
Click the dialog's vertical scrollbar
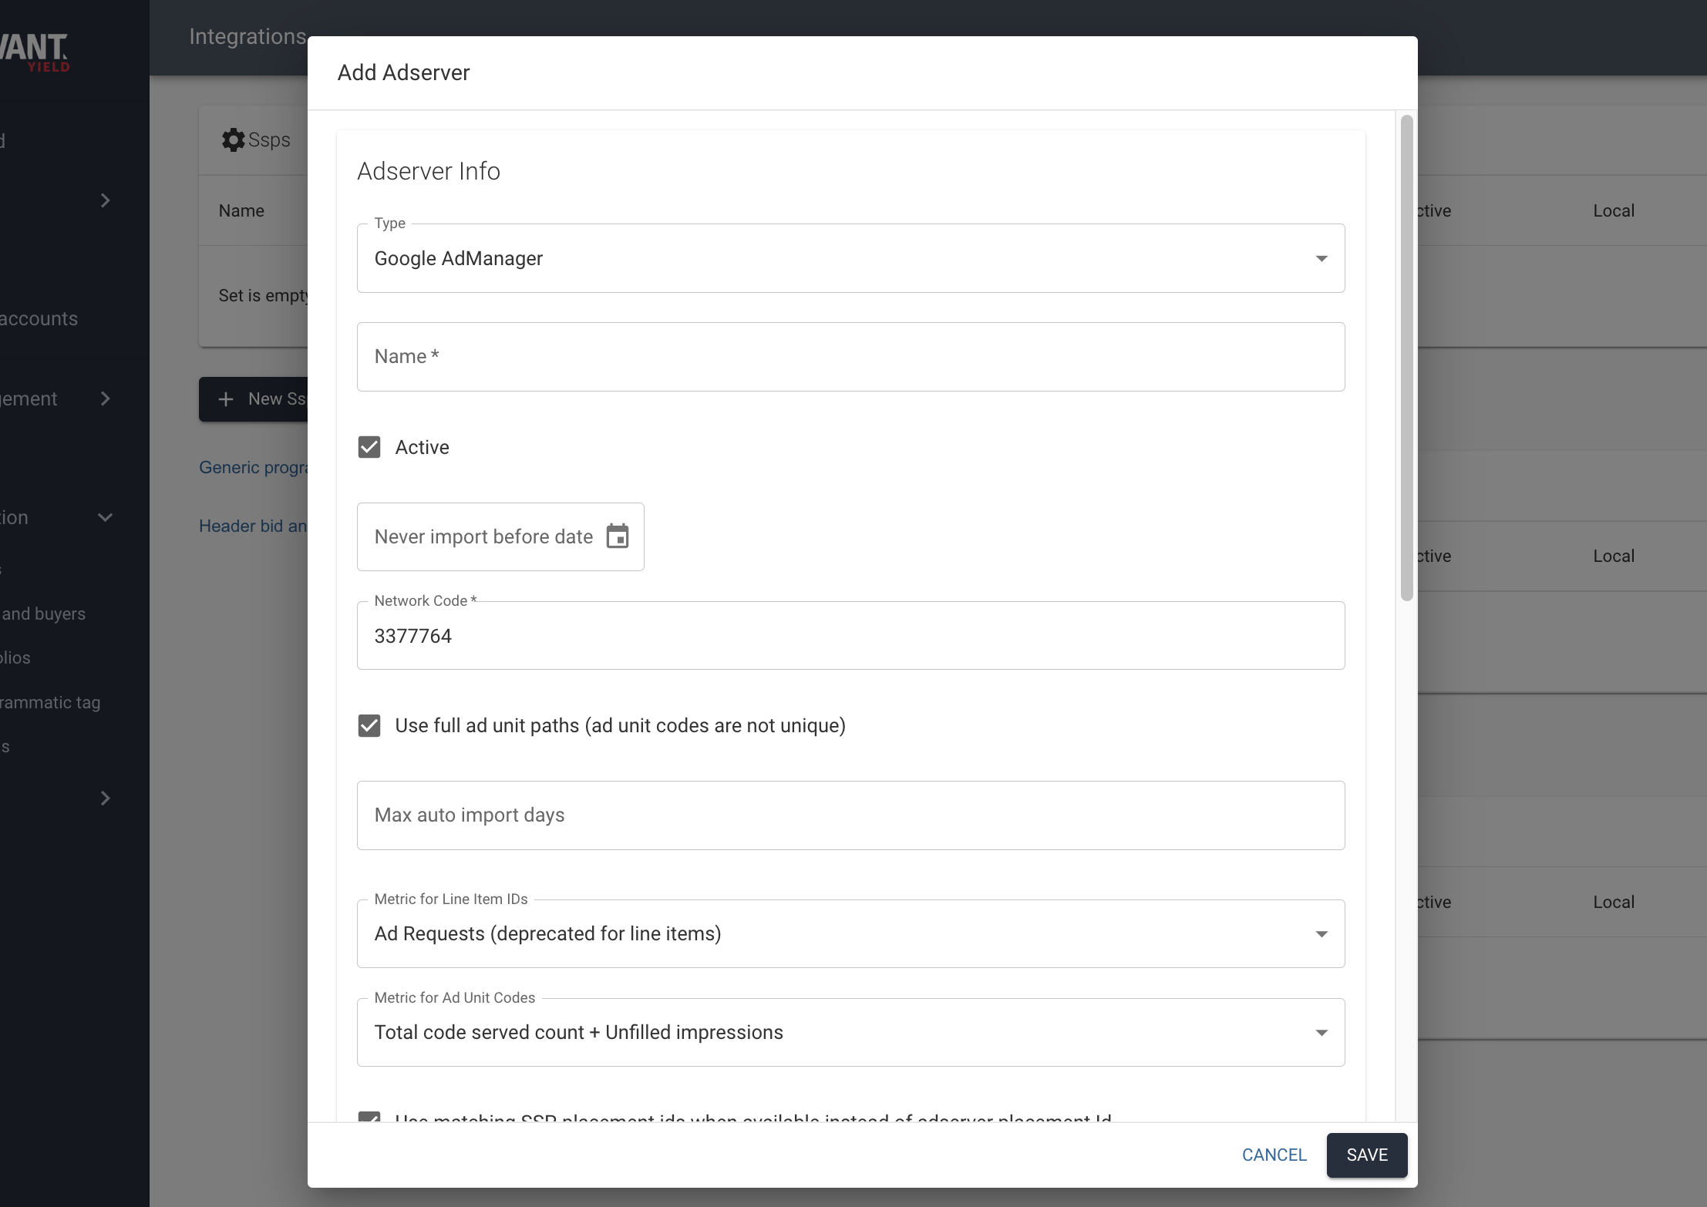[1406, 358]
